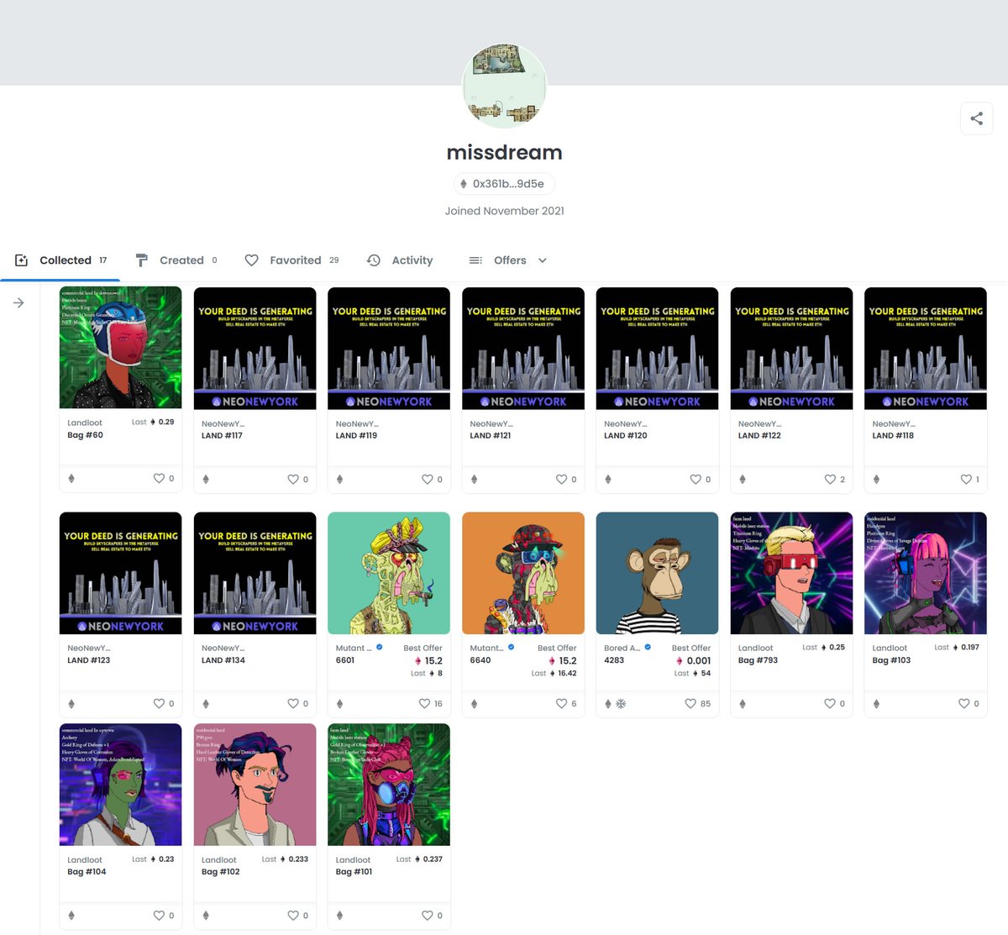Click verified badge on Bored Ape collection
1008x935 pixels.
coord(648,648)
